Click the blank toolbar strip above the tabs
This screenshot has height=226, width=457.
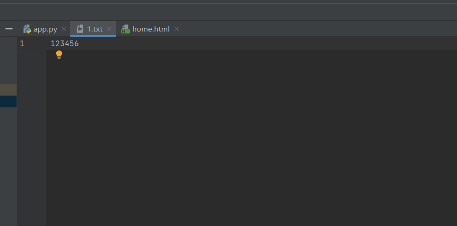[x=229, y=12]
